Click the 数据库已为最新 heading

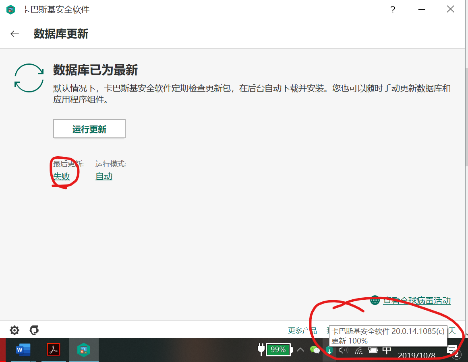(95, 70)
